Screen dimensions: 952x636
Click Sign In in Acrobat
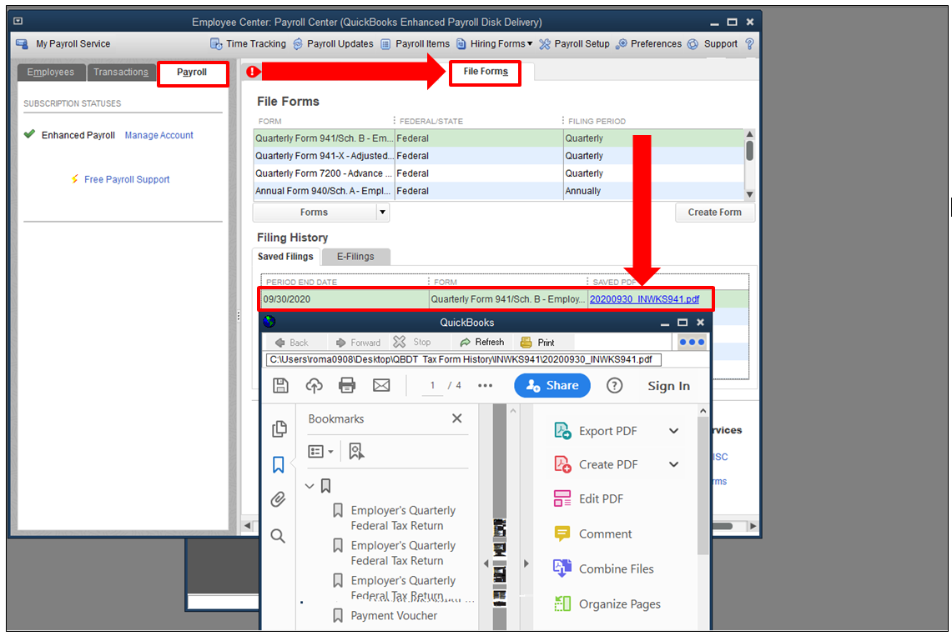pos(668,386)
